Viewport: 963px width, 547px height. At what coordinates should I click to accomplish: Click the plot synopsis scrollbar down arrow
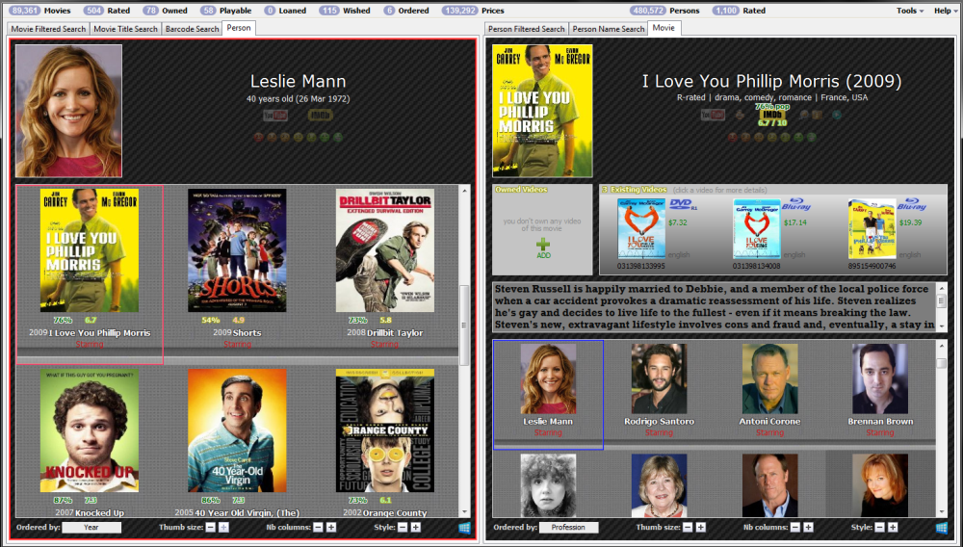click(942, 326)
